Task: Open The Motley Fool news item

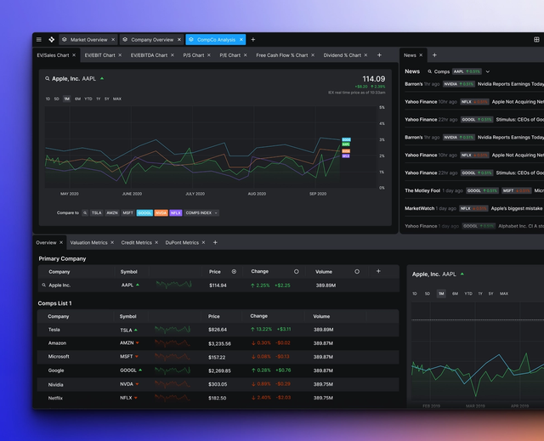Action: click(x=474, y=190)
